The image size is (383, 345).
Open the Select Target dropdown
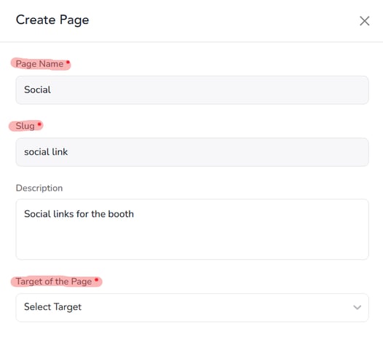(192, 307)
